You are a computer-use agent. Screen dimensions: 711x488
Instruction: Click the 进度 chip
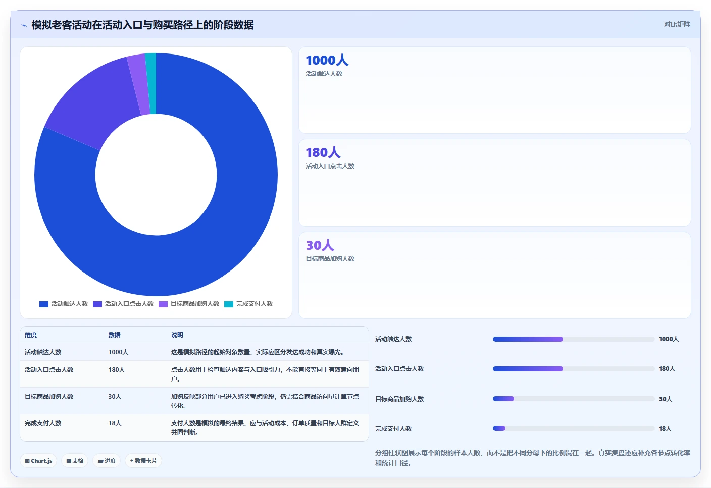pyautogui.click(x=107, y=461)
